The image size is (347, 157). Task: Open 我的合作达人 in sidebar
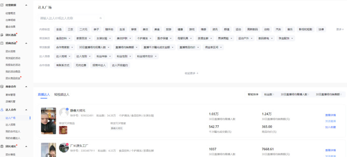click(x=13, y=131)
